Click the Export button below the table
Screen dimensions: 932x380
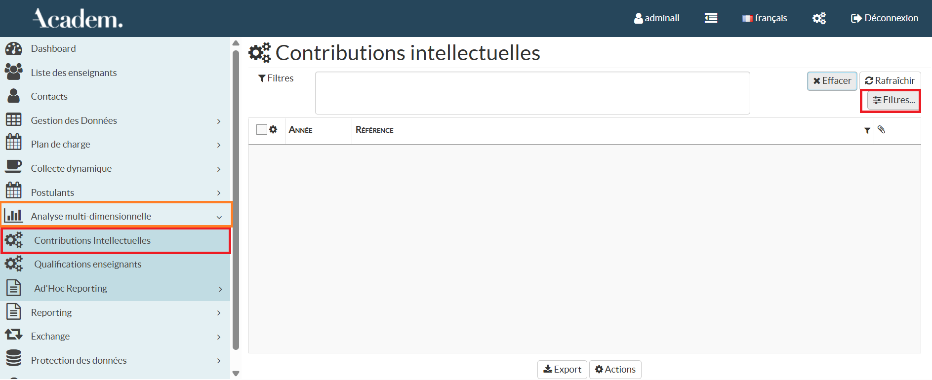click(562, 369)
